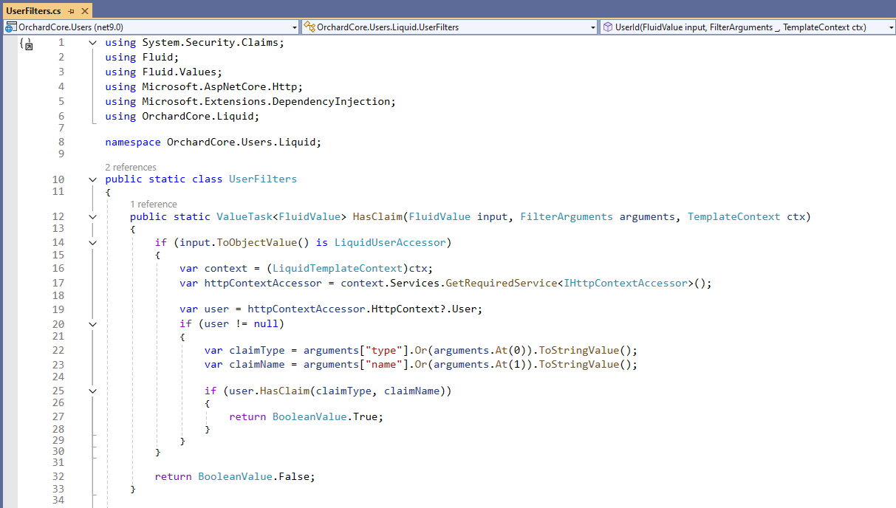Click the 'UserFilters' class name on line 10
896x508 pixels.
tap(263, 179)
